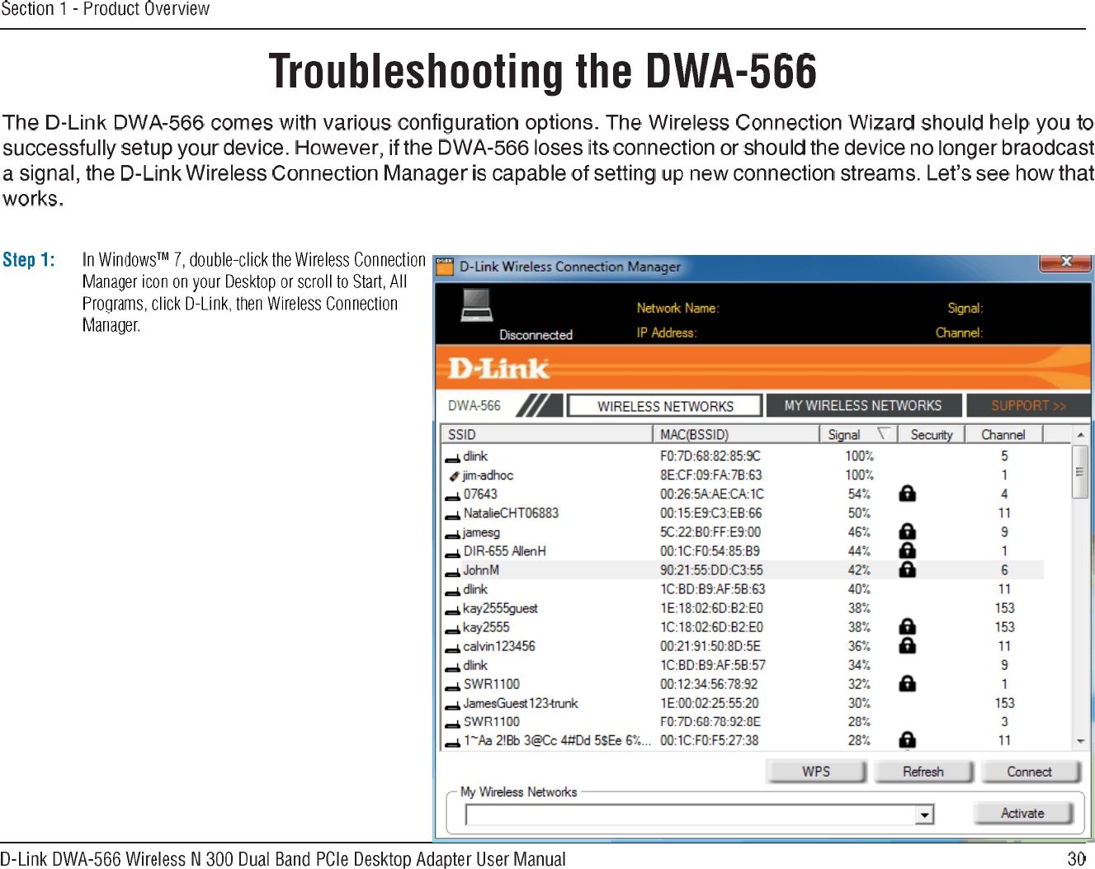The height and width of the screenshot is (869, 1095).
Task: Click MAC address F0:7D:68:82:85:9C
Action: (x=710, y=456)
